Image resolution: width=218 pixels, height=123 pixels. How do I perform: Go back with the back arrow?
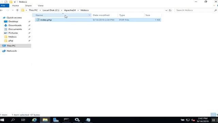click(1, 10)
